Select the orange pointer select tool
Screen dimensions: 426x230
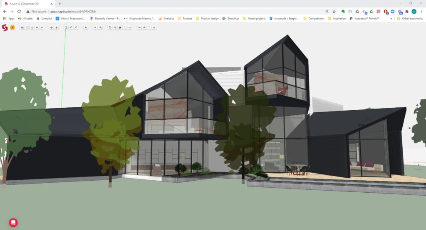(x=12, y=27)
